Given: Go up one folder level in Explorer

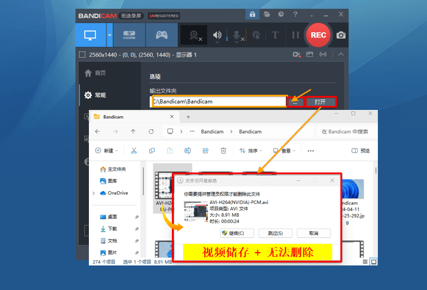Looking at the screenshot, I should (x=133, y=132).
